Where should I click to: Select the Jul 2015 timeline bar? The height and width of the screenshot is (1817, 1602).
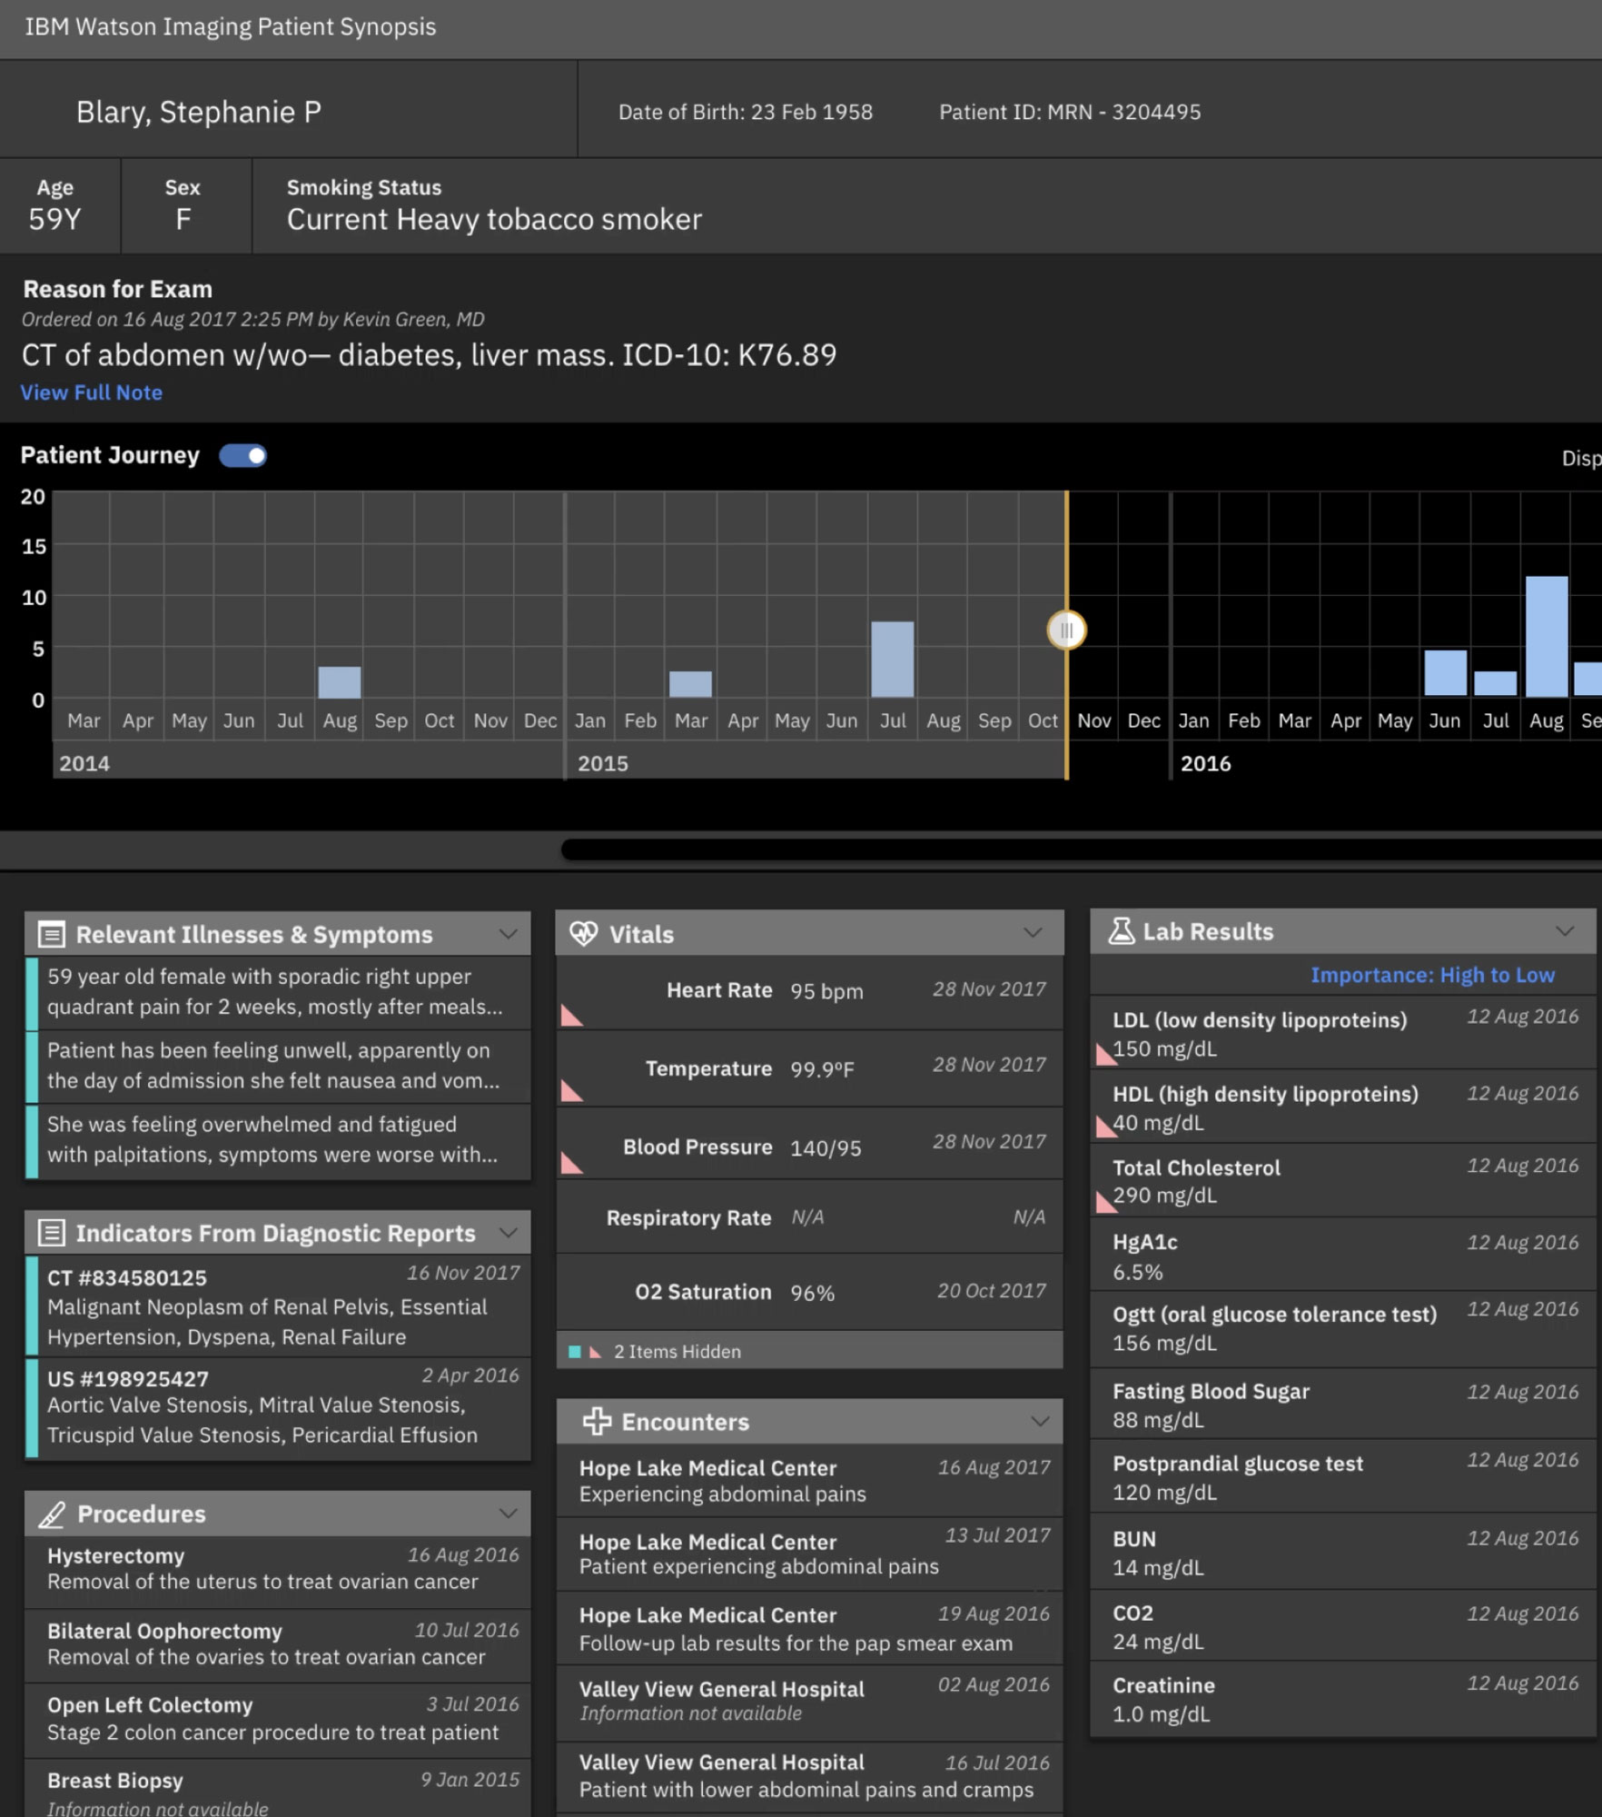pos(892,660)
